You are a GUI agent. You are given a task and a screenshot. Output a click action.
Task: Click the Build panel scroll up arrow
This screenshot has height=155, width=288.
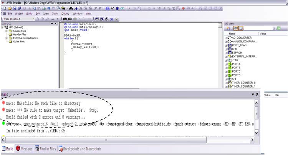(257, 103)
